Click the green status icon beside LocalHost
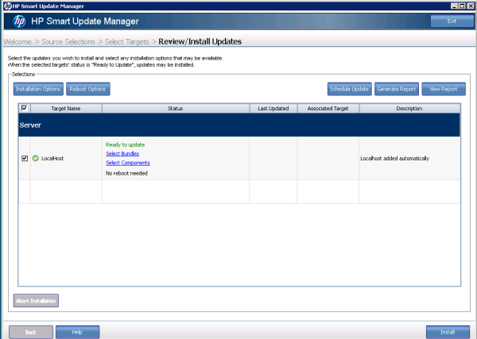 click(34, 159)
